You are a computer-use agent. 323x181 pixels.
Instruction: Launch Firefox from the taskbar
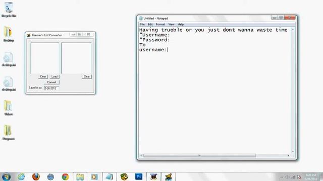pyautogui.click(x=36, y=176)
